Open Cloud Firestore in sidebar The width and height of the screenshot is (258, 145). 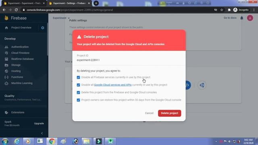20,53
